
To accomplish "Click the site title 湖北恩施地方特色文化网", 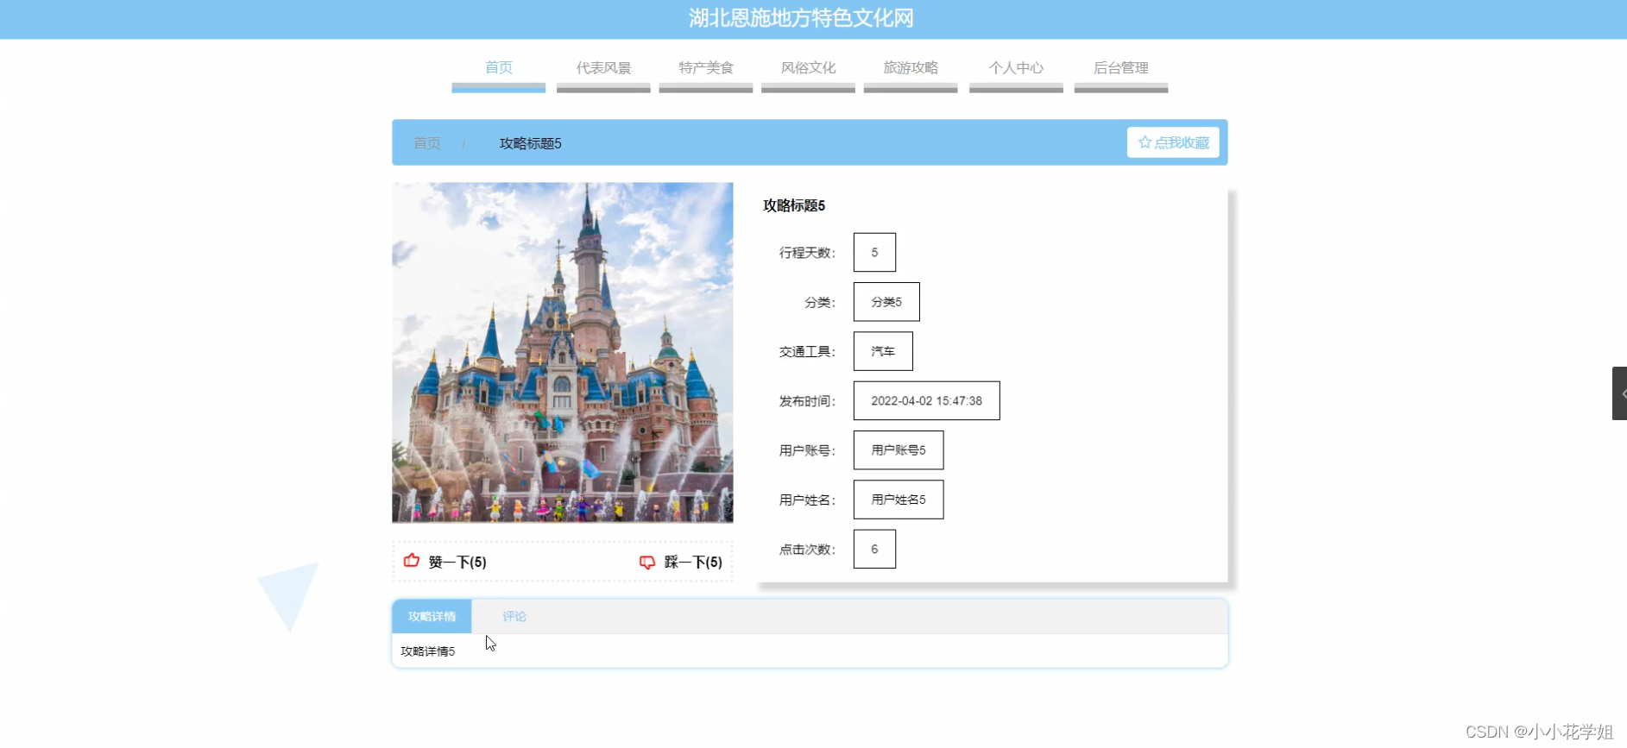I will (x=801, y=18).
